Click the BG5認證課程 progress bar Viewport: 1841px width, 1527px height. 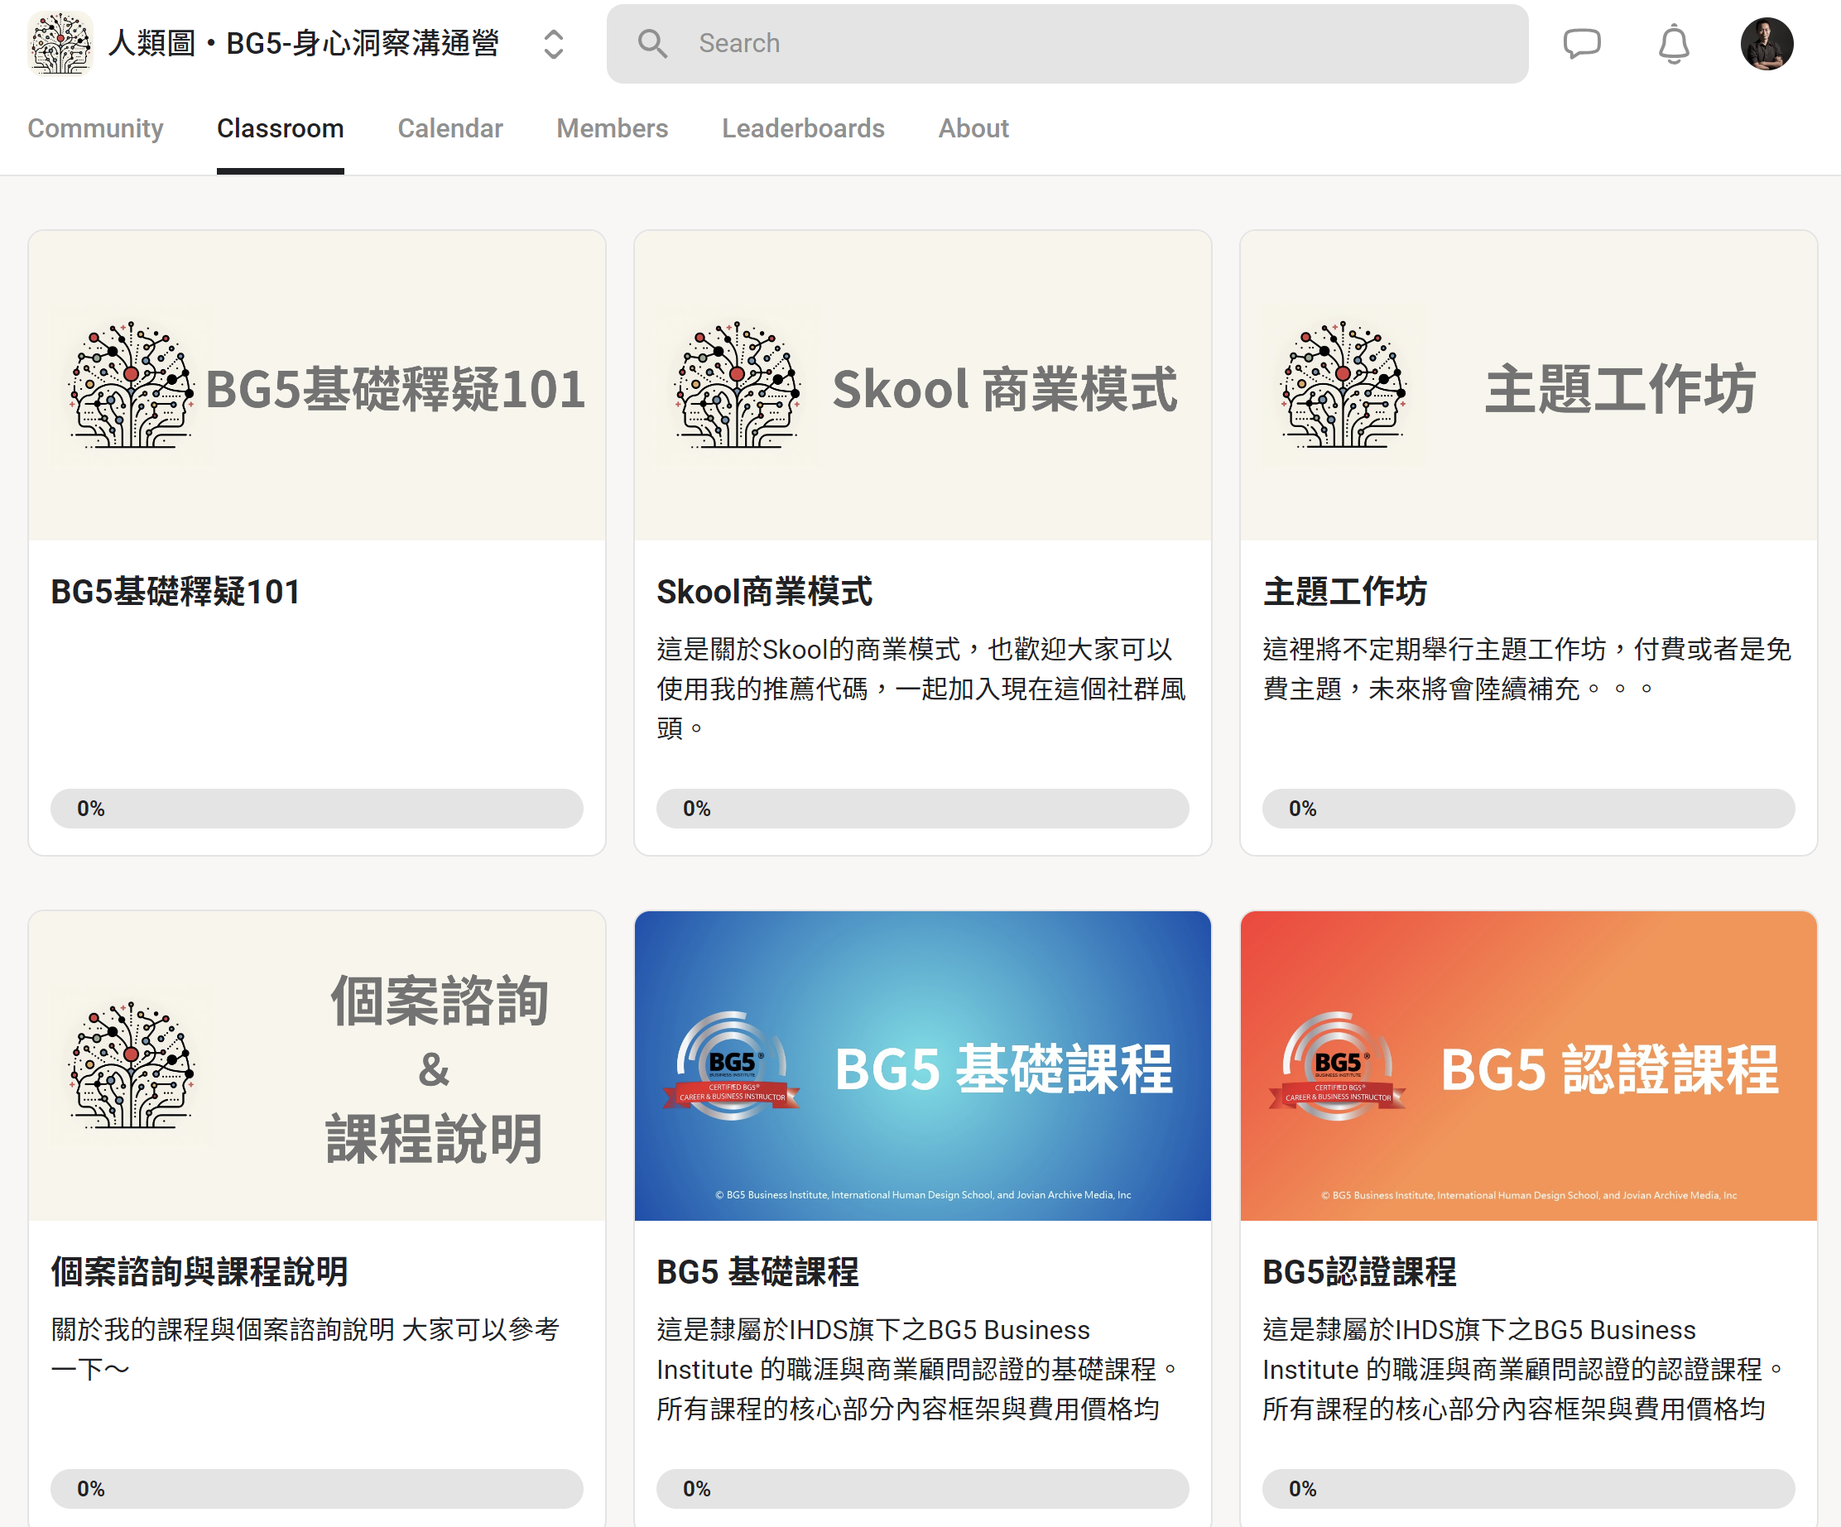1528,1488
